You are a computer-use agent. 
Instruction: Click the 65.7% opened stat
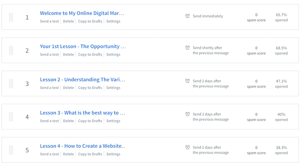coord(281,18)
